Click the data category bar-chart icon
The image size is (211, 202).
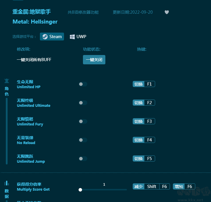point(7,183)
